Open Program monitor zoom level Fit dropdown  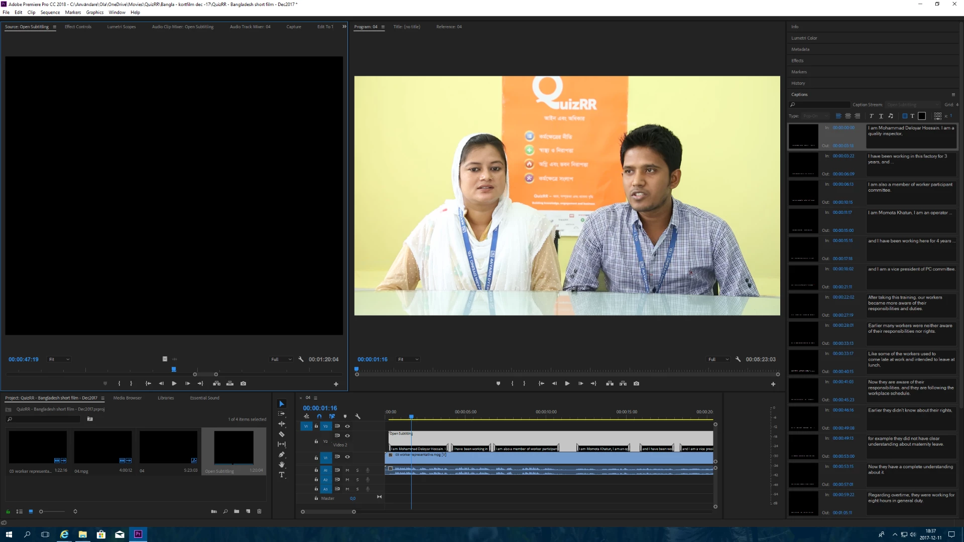(x=409, y=359)
